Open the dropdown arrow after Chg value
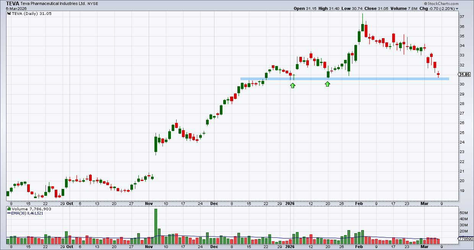 457,8
